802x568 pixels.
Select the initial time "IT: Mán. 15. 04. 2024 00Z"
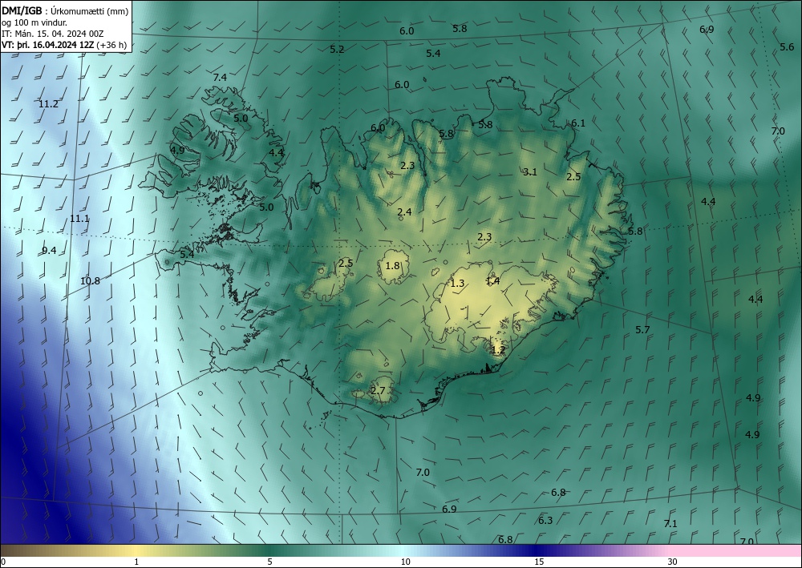(53, 34)
